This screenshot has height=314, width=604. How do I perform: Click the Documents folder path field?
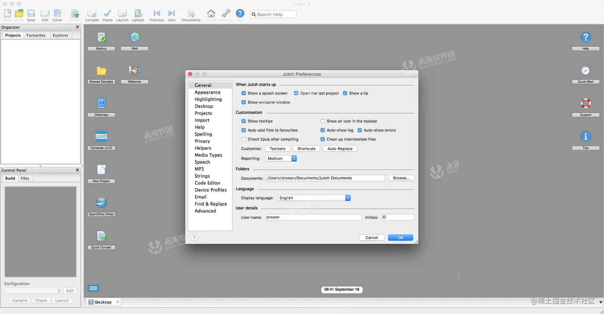[325, 178]
